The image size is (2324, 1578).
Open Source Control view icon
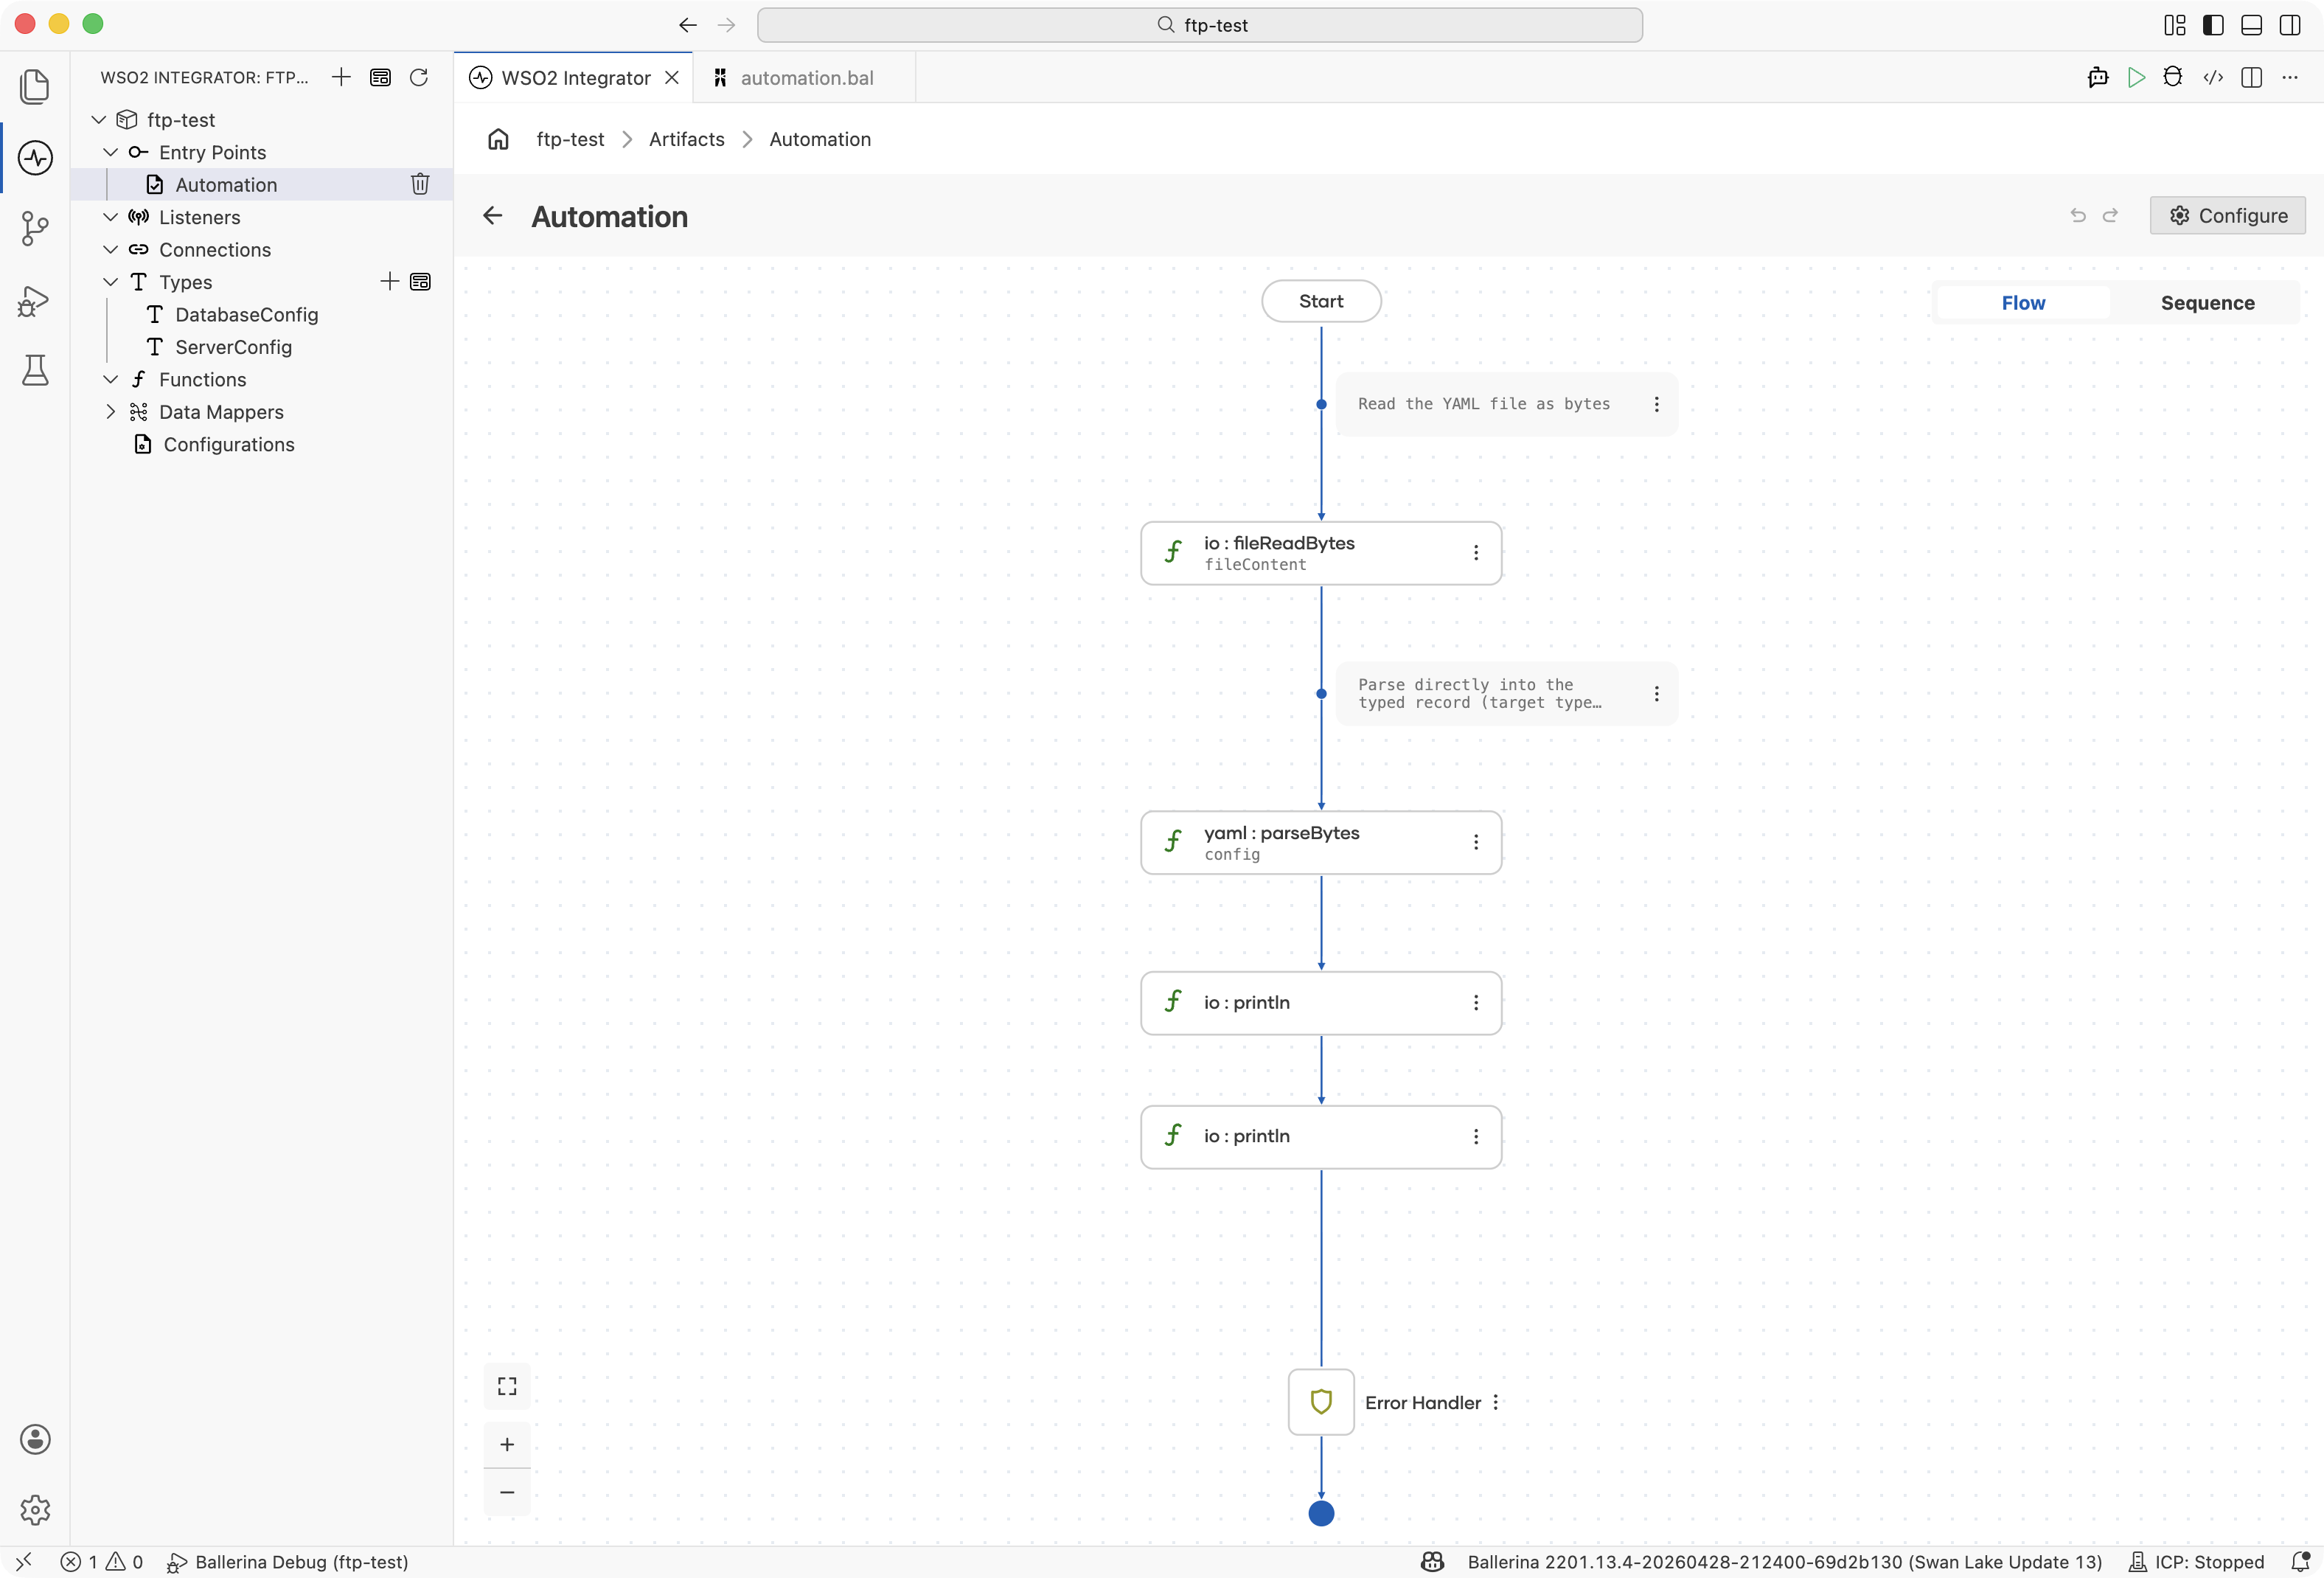click(35, 229)
